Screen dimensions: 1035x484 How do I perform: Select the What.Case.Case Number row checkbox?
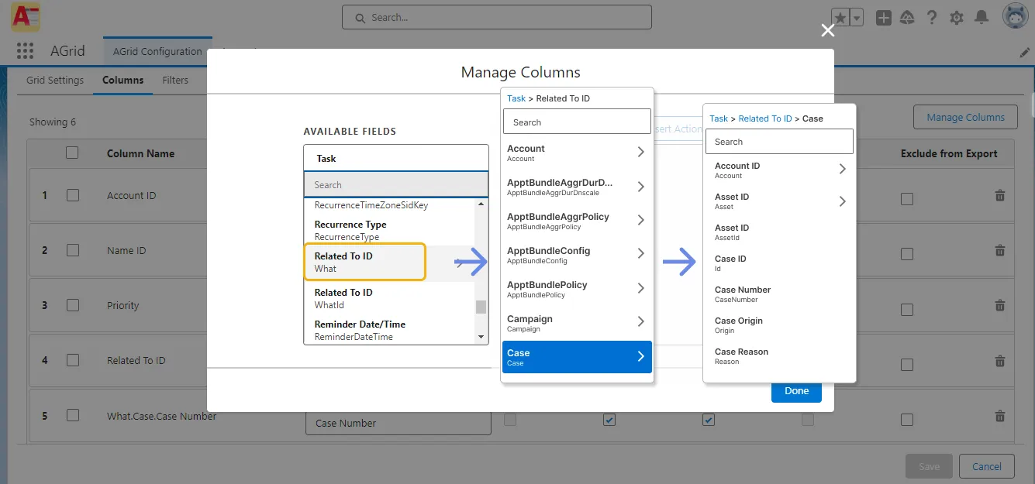click(73, 415)
